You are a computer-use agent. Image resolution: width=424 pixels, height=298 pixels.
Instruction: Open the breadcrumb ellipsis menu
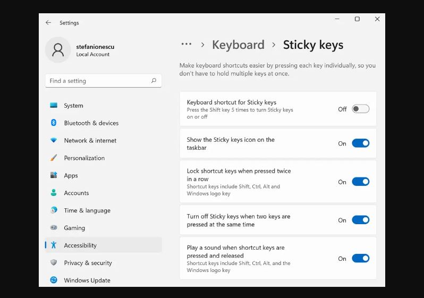[x=186, y=44]
